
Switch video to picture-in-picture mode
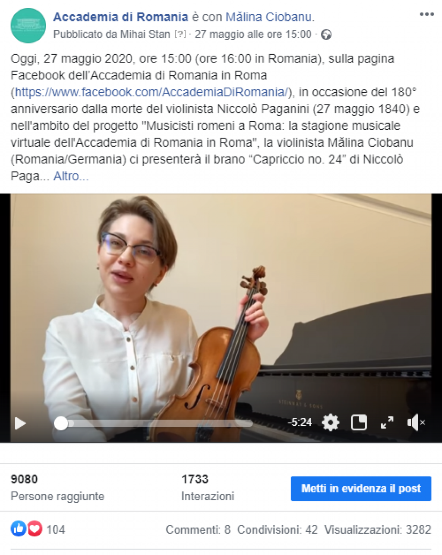tap(359, 423)
